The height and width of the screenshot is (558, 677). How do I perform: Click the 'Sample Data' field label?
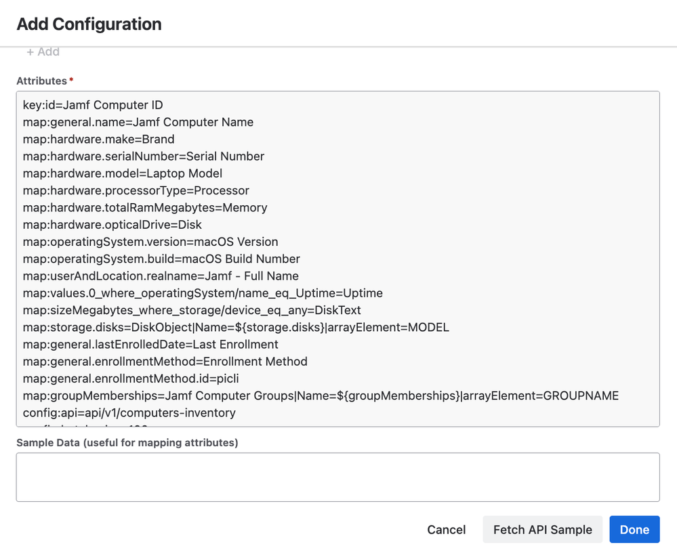[127, 443]
